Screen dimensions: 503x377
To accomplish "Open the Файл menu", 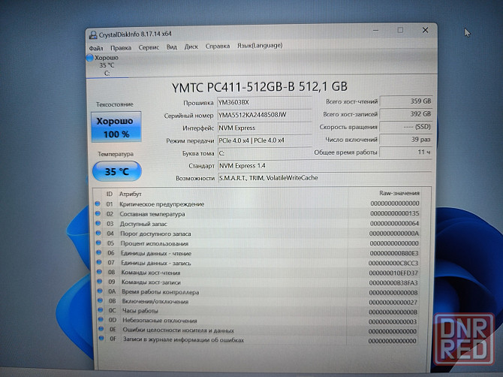I will tap(96, 47).
